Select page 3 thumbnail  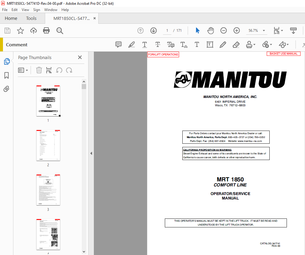(x=48, y=190)
